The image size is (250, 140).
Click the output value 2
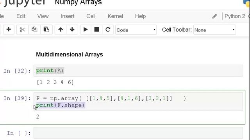[x=37, y=117]
